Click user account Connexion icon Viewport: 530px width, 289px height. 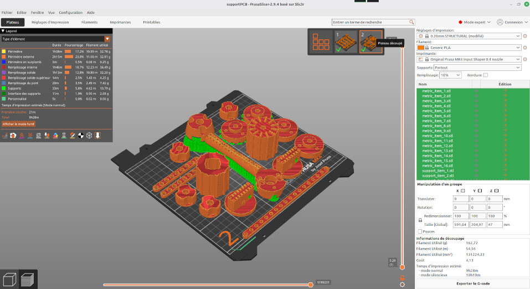[x=500, y=22]
